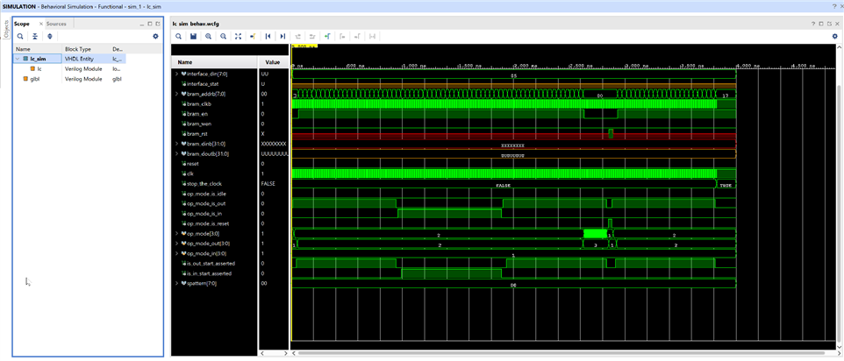Zoom in on the waveform
The image size is (844, 361).
click(x=208, y=37)
